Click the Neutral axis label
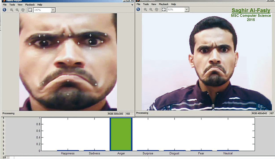 [228, 153]
